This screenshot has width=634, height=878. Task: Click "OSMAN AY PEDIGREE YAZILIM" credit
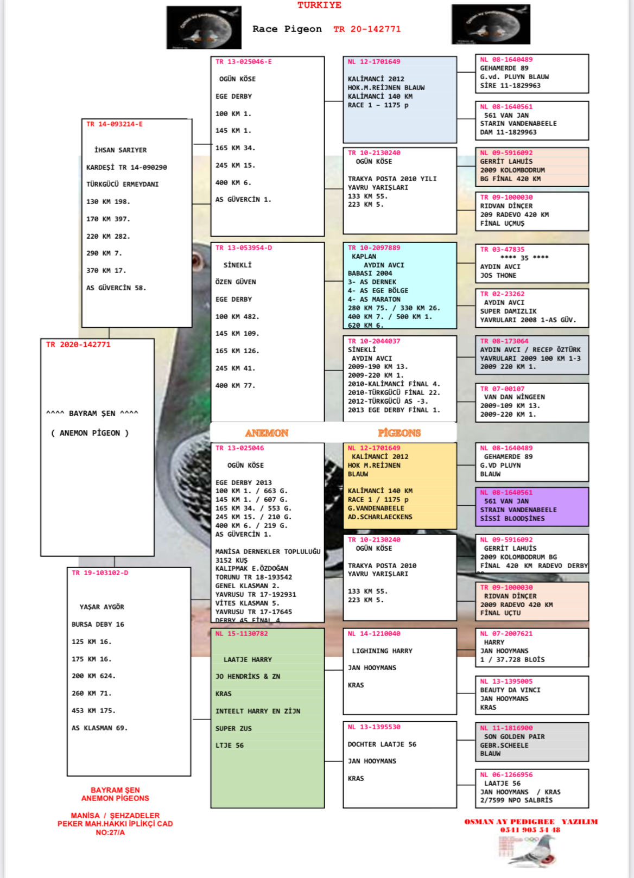[531, 822]
